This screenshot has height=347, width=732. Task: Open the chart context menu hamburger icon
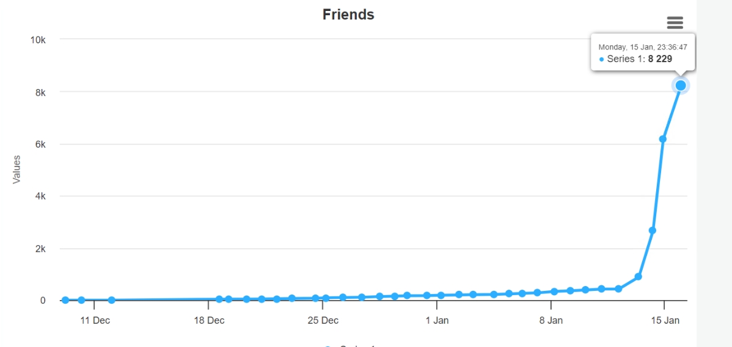(x=675, y=23)
